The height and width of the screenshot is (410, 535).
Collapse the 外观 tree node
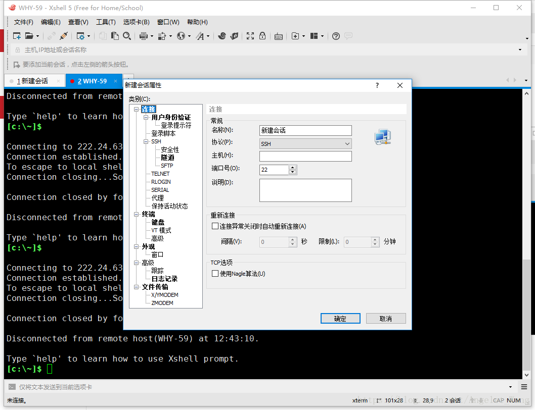coord(136,246)
